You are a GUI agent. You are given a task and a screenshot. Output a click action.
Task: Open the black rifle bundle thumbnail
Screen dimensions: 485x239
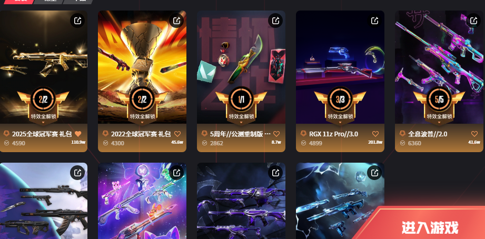pyautogui.click(x=43, y=201)
